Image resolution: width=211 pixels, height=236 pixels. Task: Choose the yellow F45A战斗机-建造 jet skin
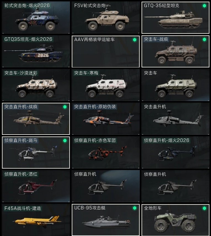pyautogui.click(x=36, y=220)
